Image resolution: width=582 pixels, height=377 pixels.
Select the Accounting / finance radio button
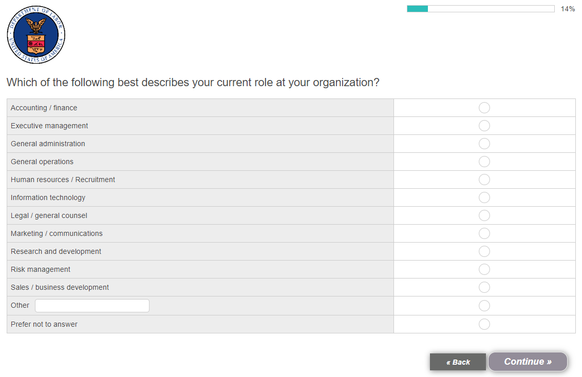[x=484, y=108]
